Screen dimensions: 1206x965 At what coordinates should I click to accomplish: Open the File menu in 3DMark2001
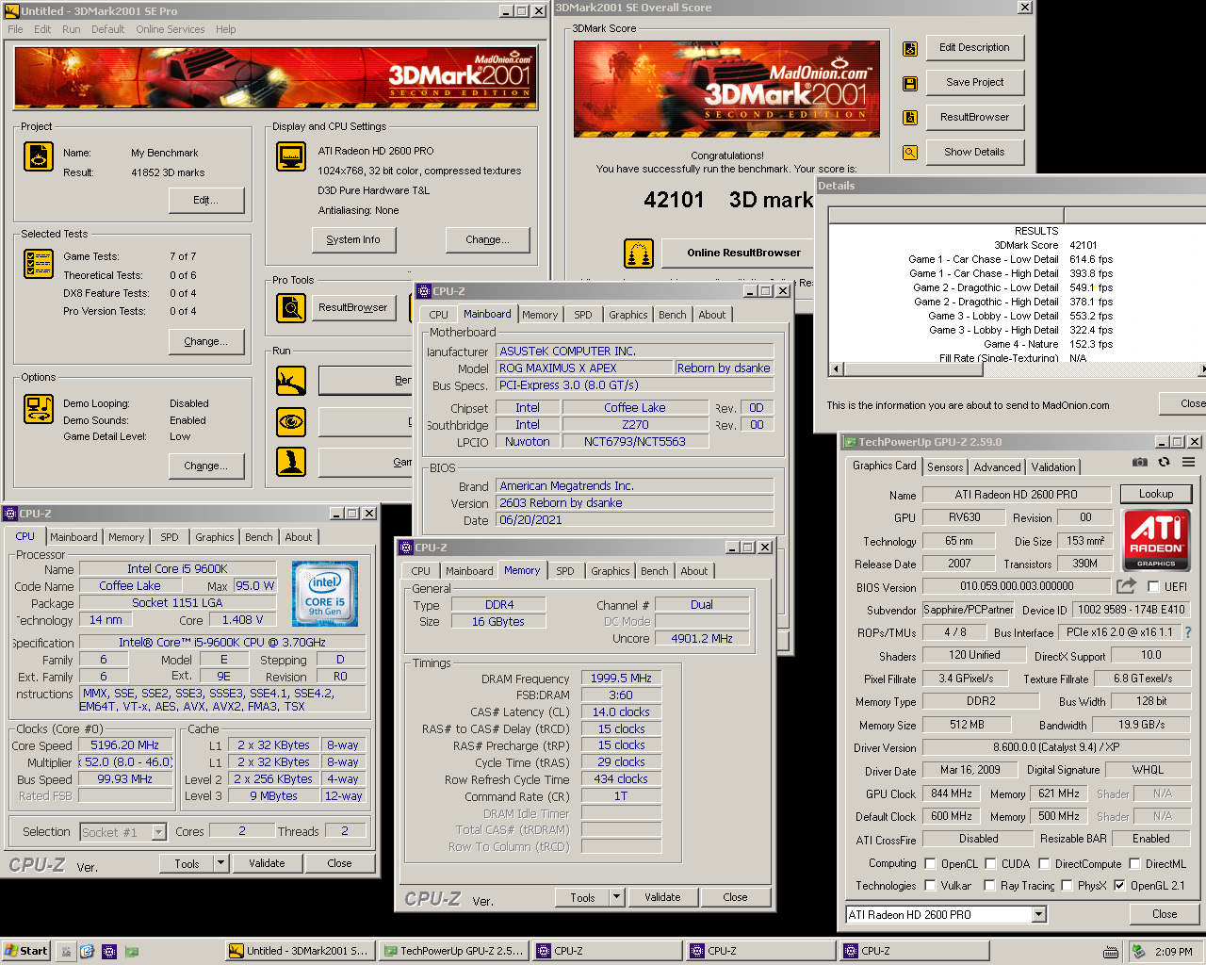(15, 29)
